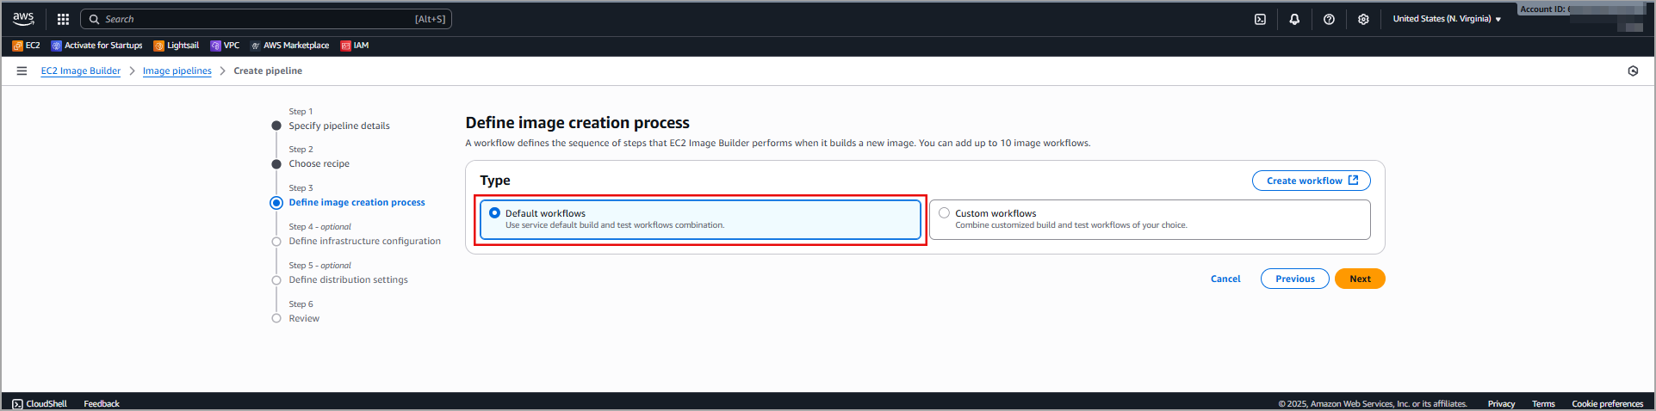
Task: Open the Feedback link in footer
Action: [x=102, y=403]
